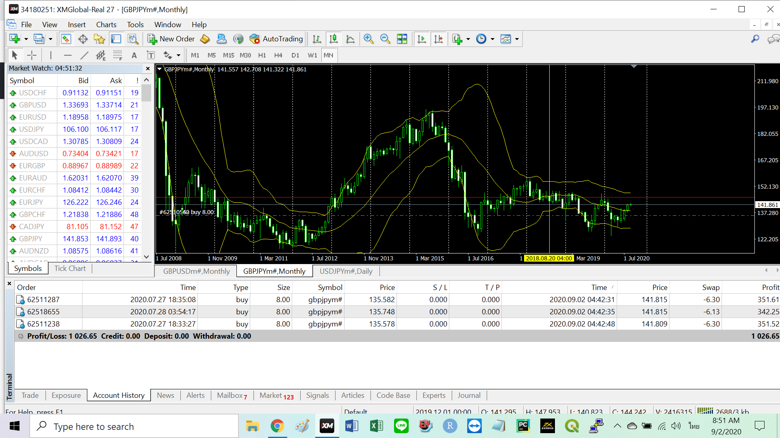The image size is (780, 438).
Task: Select the crosshair tool
Action: pyautogui.click(x=32, y=55)
